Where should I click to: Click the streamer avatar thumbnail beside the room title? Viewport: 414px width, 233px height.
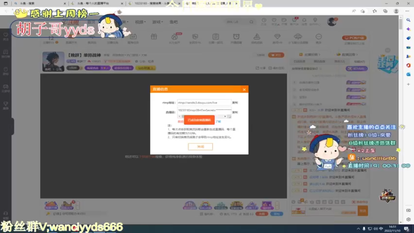pyautogui.click(x=53, y=62)
